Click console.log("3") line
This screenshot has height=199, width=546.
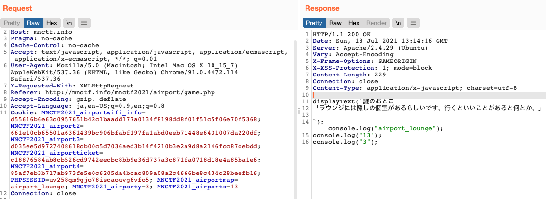[345, 142]
